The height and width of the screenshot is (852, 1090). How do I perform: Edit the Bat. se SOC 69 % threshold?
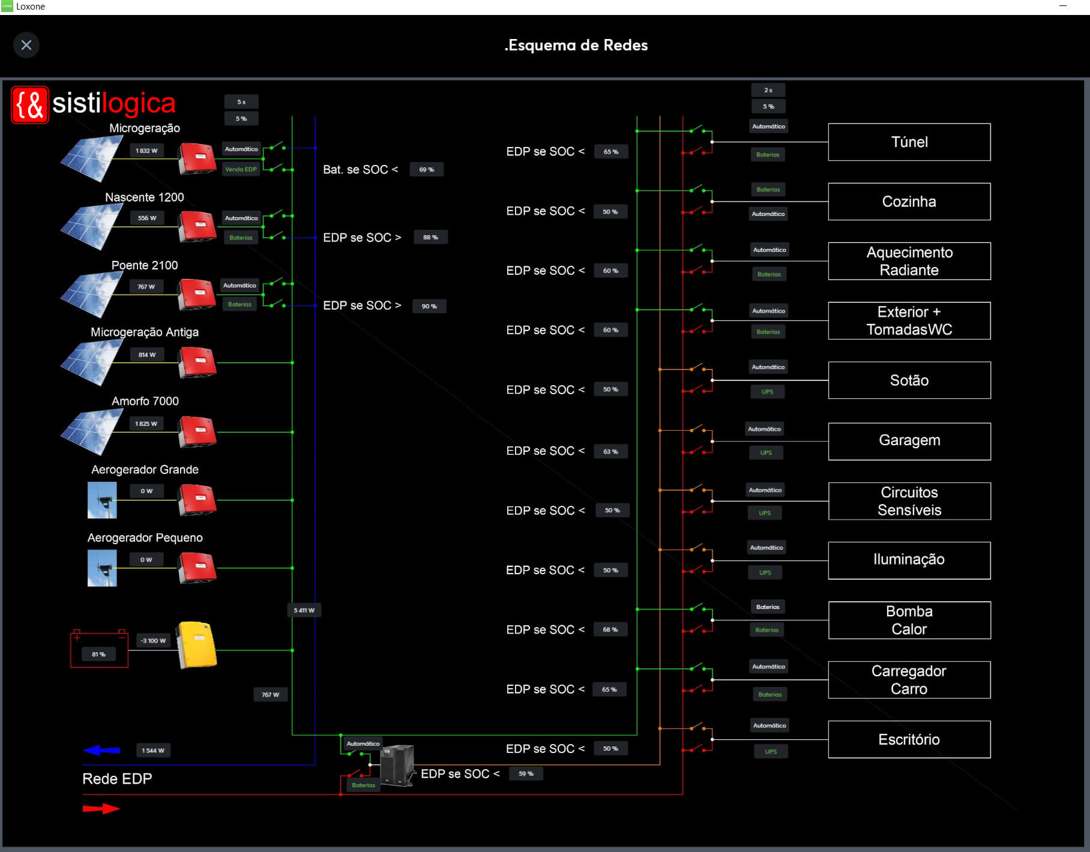point(426,170)
